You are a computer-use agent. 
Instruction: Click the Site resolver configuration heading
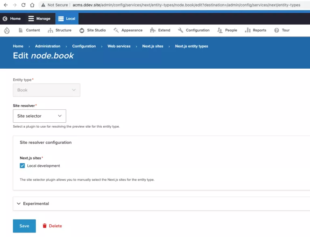point(46,143)
